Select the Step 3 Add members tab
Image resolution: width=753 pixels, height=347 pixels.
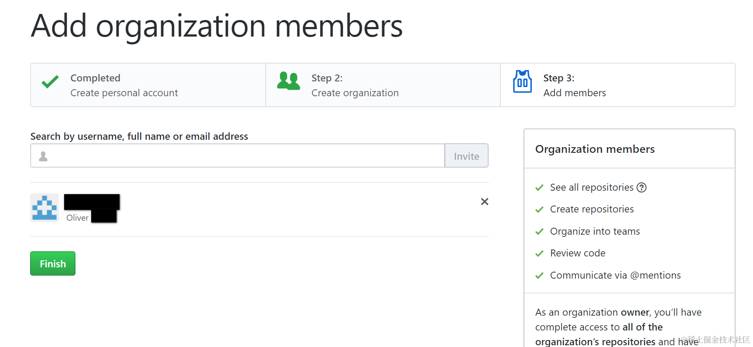coord(617,85)
